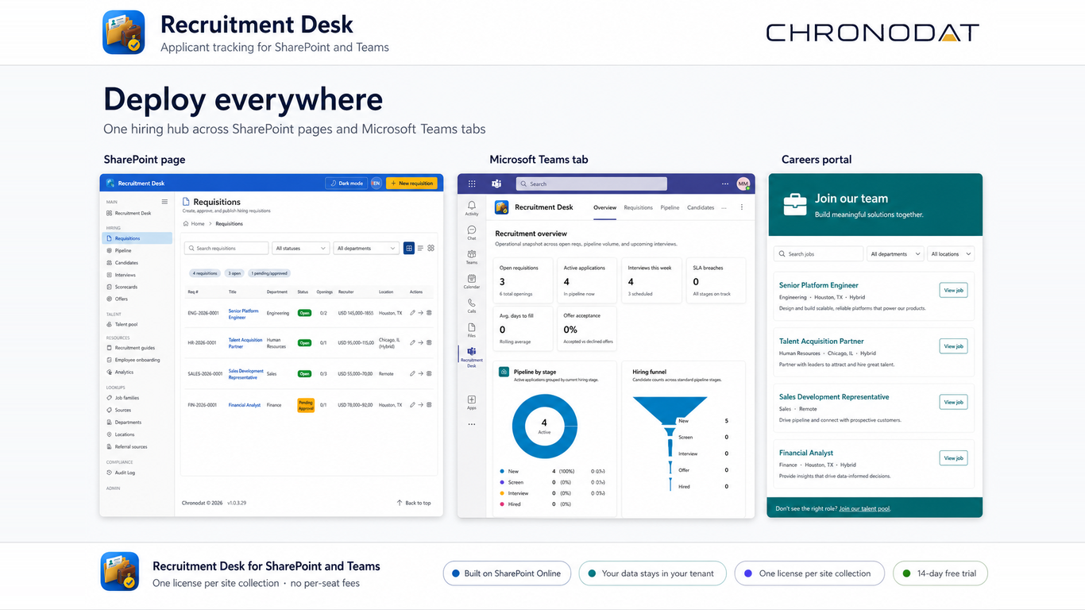Screen dimensions: 1085x610
Task: Open All departments dropdown in Careers portal
Action: pyautogui.click(x=895, y=254)
